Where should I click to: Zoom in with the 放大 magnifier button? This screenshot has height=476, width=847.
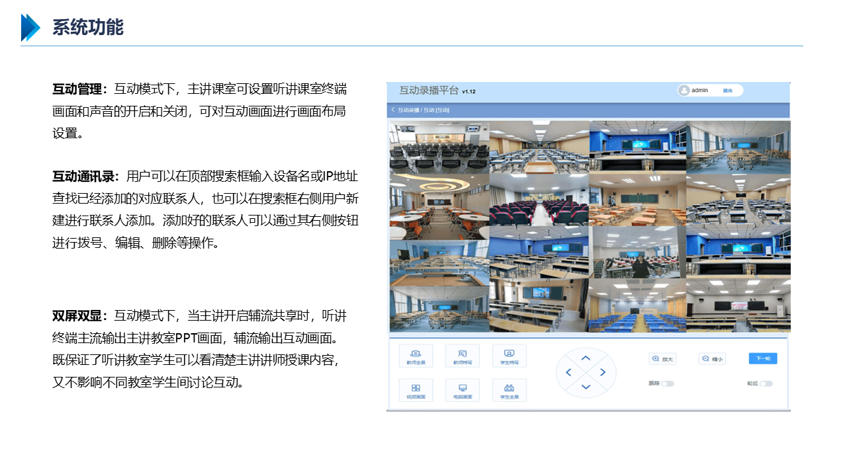[662, 359]
